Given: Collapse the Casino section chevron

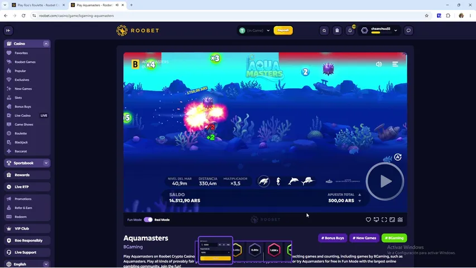Looking at the screenshot, I should point(46,44).
